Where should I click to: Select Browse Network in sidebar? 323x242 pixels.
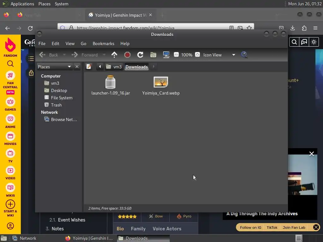tap(61, 119)
